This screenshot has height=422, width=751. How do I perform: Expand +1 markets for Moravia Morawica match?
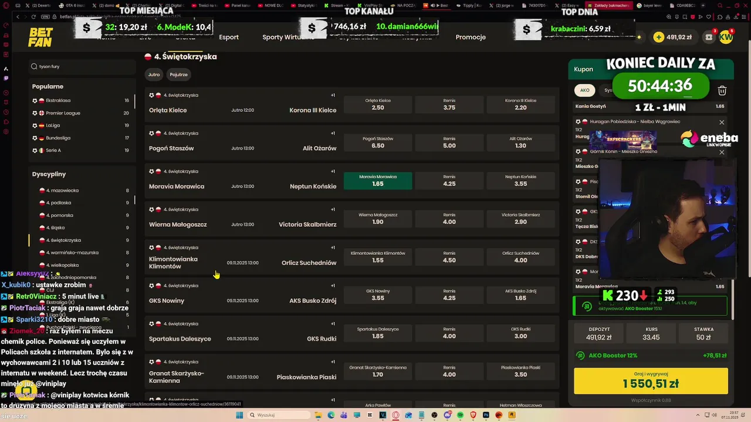pyautogui.click(x=333, y=171)
